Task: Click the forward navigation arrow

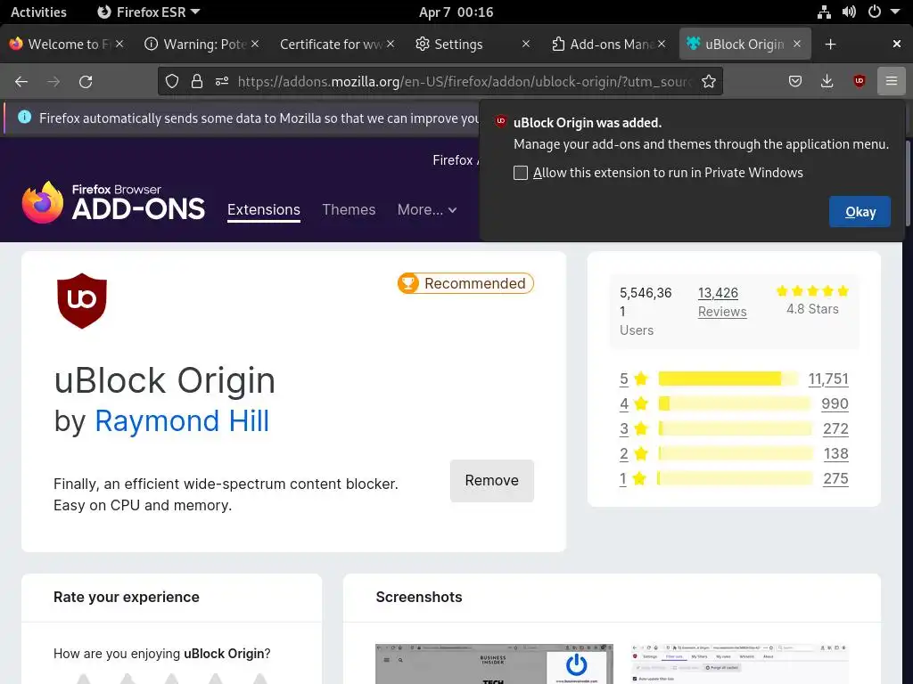Action: [53, 82]
